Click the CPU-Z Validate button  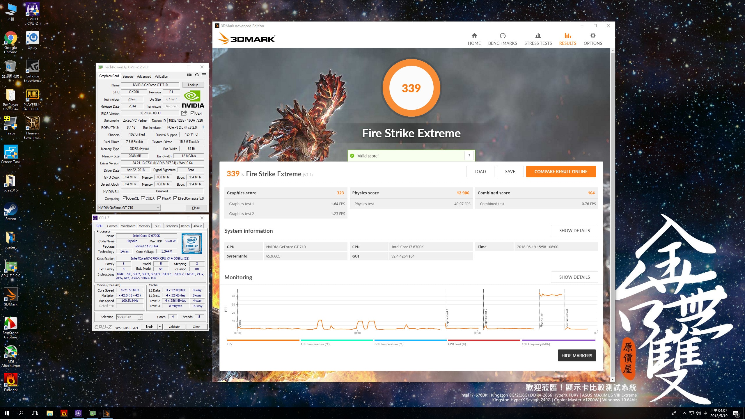point(174,327)
